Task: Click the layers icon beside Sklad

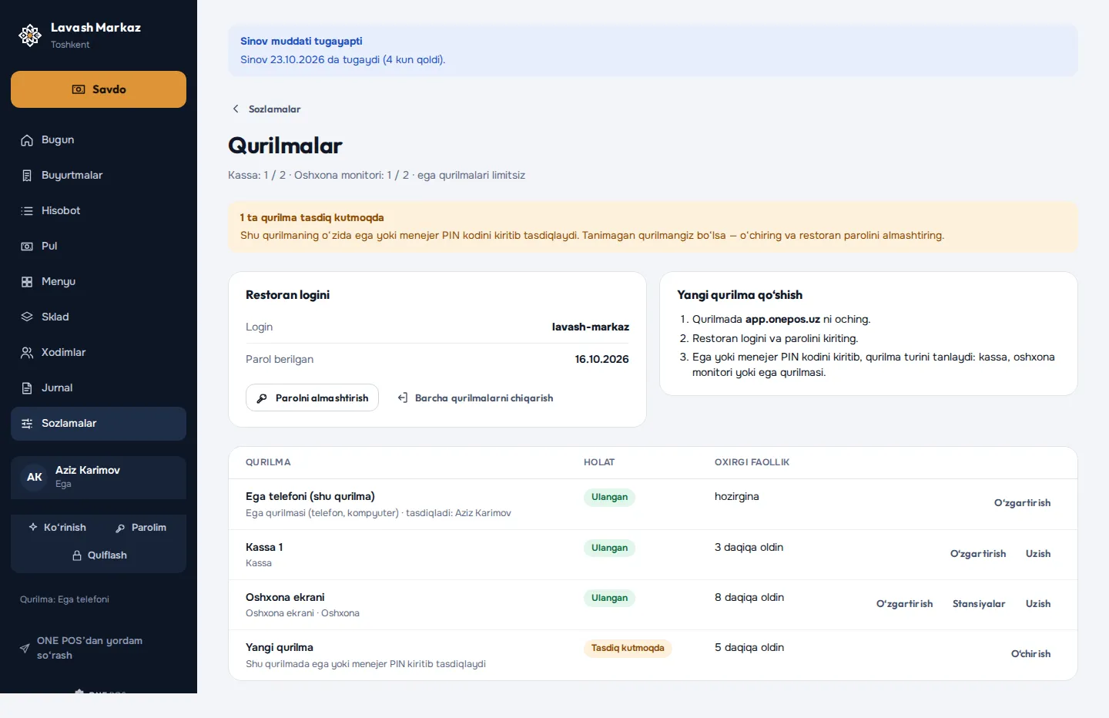Action: click(x=27, y=317)
